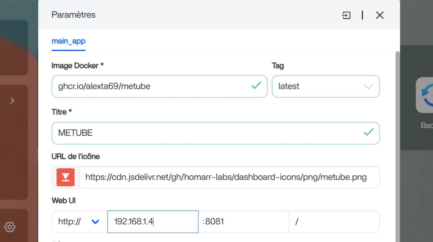Switch to the main_app tab
This screenshot has height=242, width=433.
[x=68, y=41]
